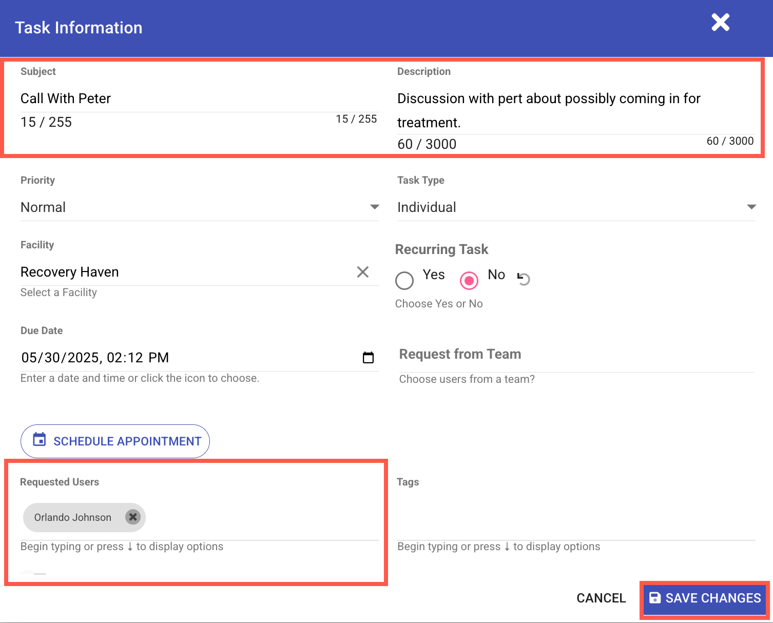Click the Facility field showing Recovery Haven
The width and height of the screenshot is (773, 623).
[x=185, y=272]
